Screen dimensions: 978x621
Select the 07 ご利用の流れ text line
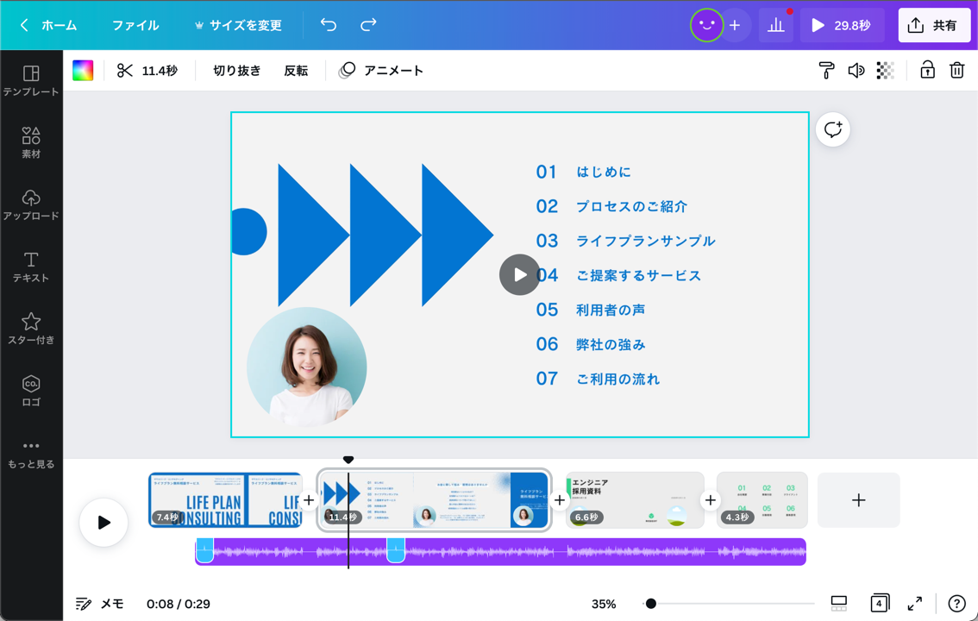598,379
